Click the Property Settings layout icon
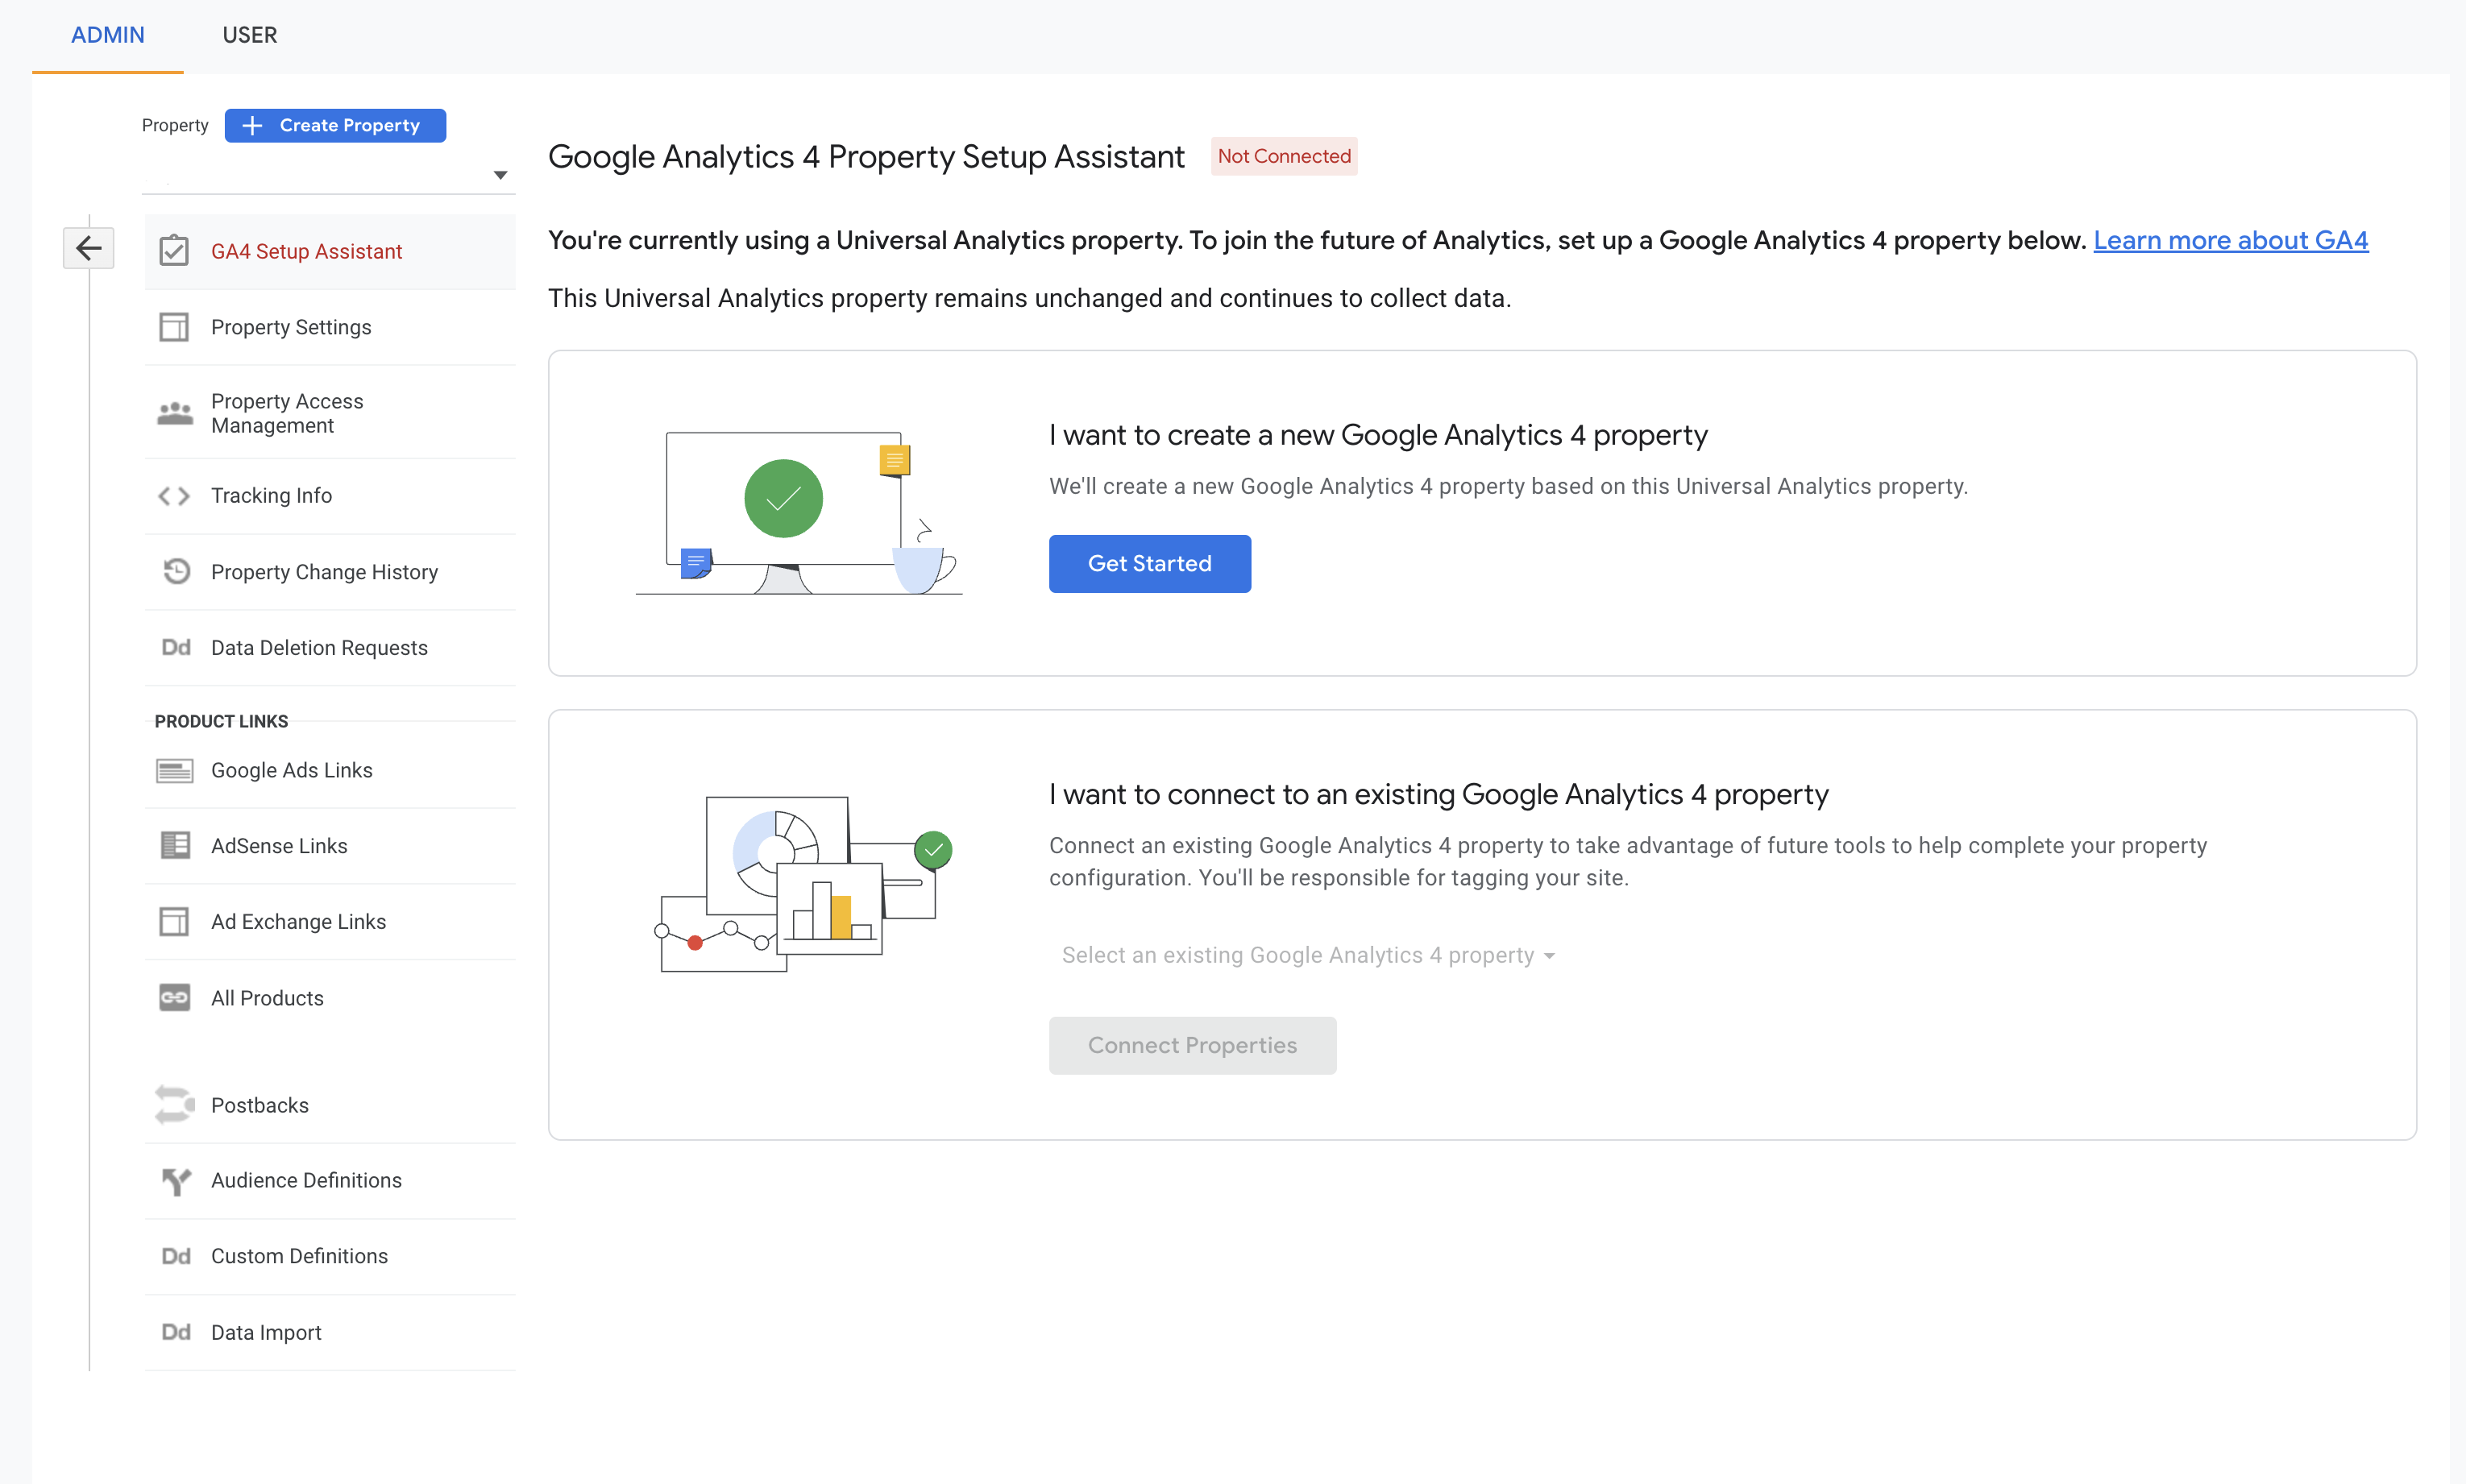Screen dimensions: 2466x1484 (x=174, y=327)
